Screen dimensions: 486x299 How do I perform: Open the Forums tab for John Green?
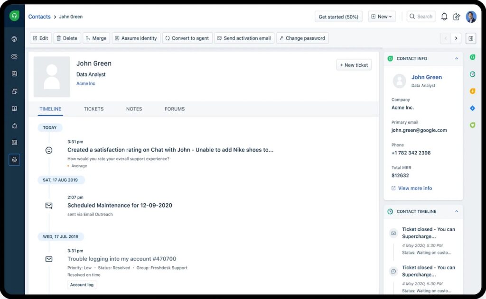tap(174, 109)
